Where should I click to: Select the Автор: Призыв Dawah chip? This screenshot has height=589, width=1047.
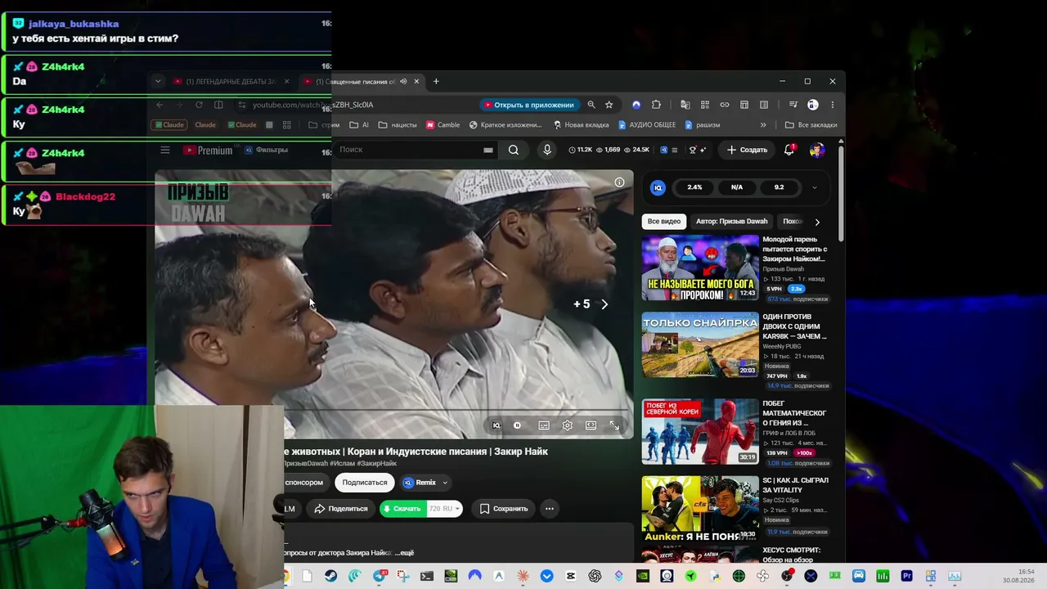coord(732,222)
